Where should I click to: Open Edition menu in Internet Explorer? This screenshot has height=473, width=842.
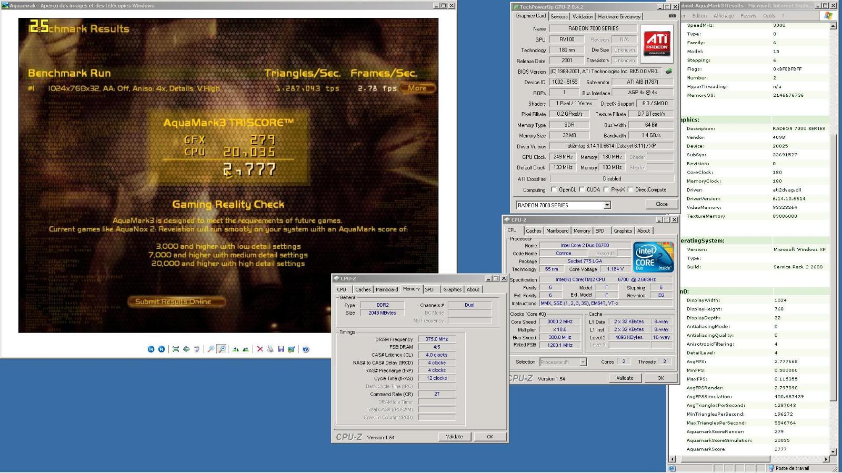pos(699,16)
